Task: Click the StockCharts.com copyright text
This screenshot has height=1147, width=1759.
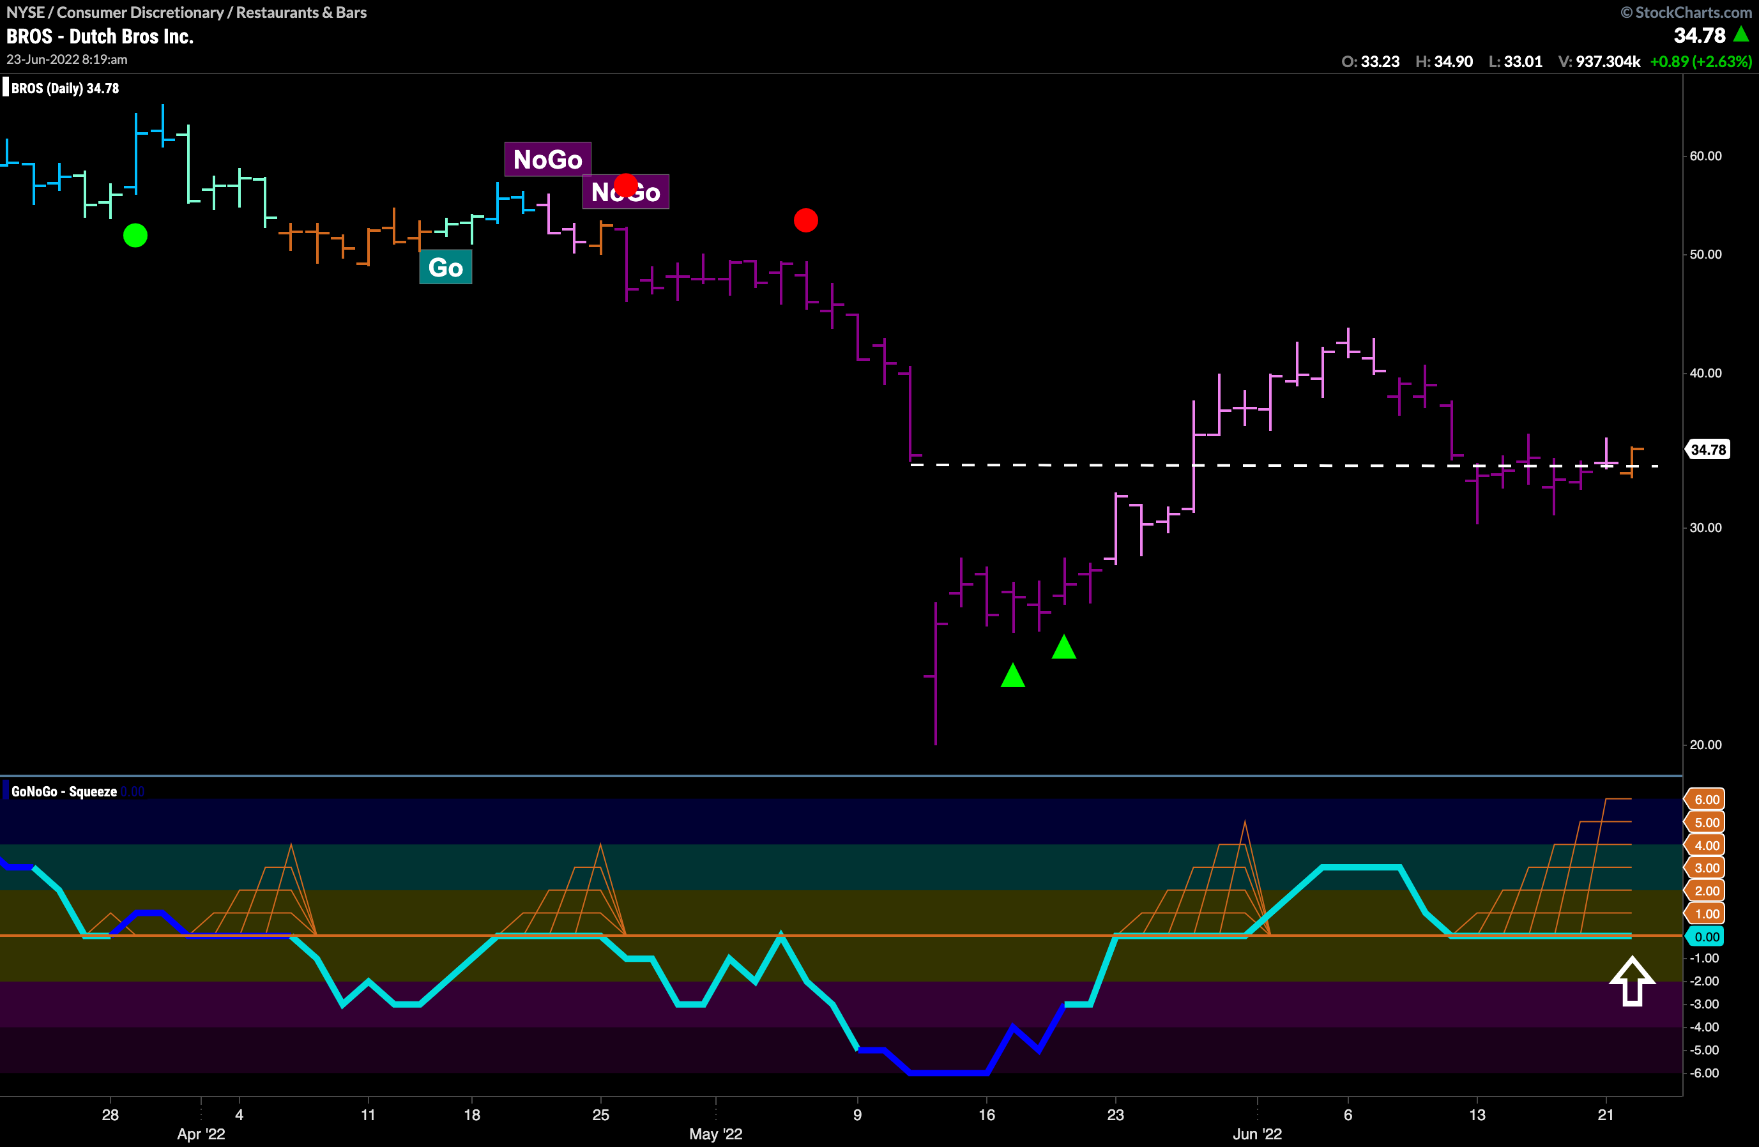Action: click(1686, 12)
